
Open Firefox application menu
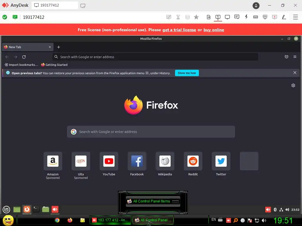point(295,57)
